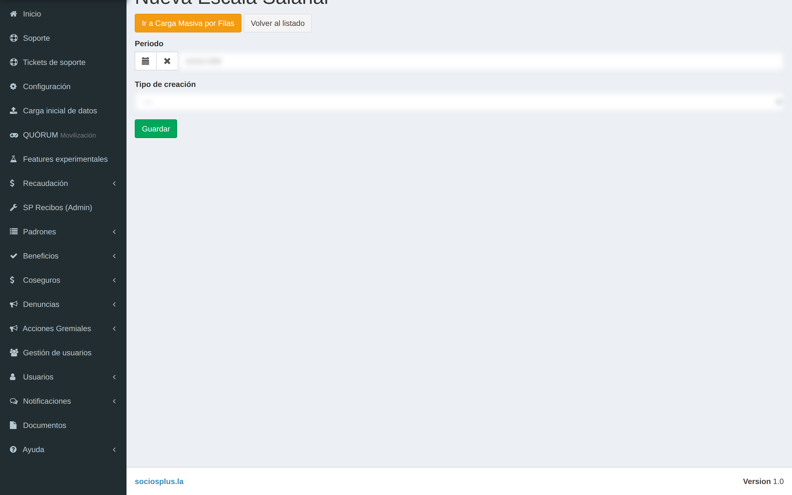Follow the sociosplus.la footer link

click(x=159, y=481)
